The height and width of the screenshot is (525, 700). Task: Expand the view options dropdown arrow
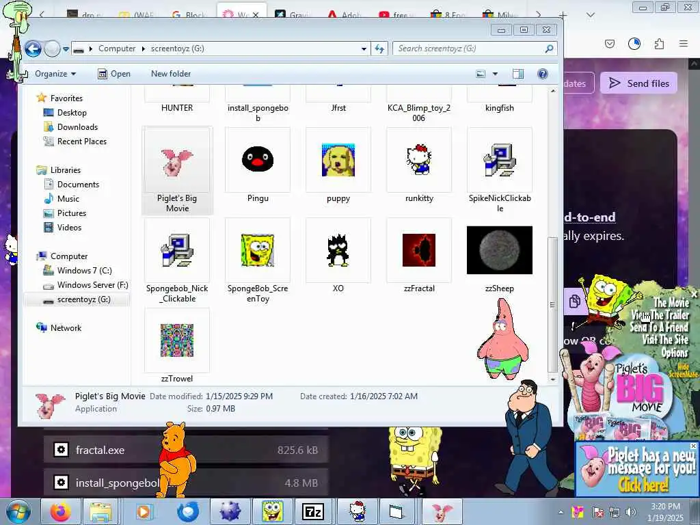pos(495,74)
